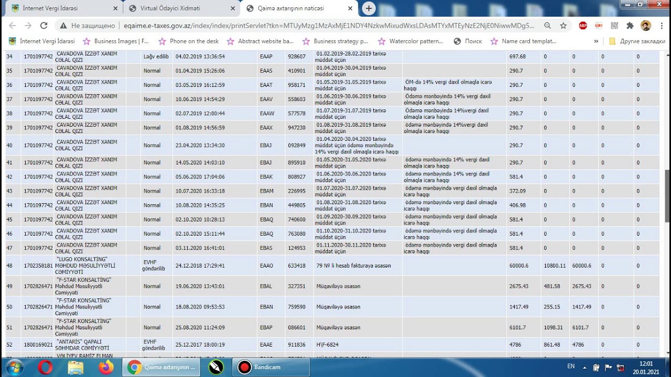671x377 pixels.
Task: Click invoice number 633418 in row 48
Action: pyautogui.click(x=297, y=265)
